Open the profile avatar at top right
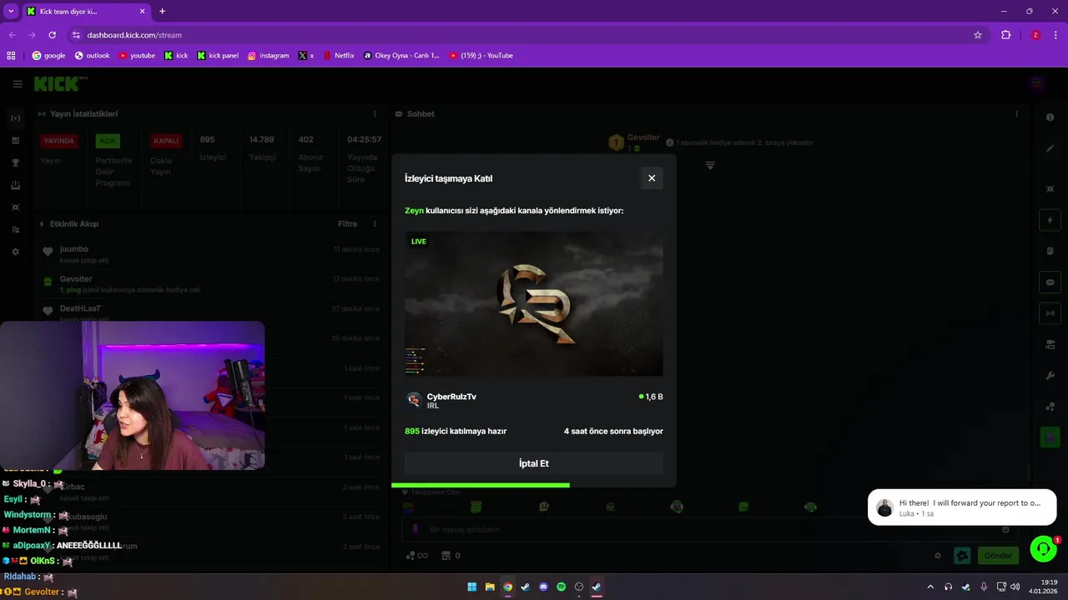 coord(1036,83)
